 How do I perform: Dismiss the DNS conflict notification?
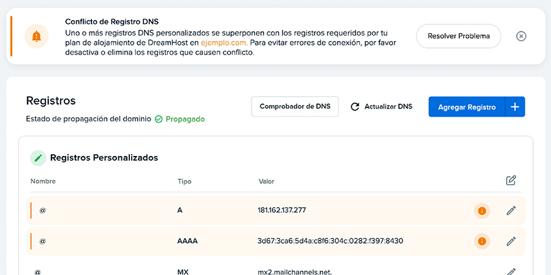pos(521,36)
